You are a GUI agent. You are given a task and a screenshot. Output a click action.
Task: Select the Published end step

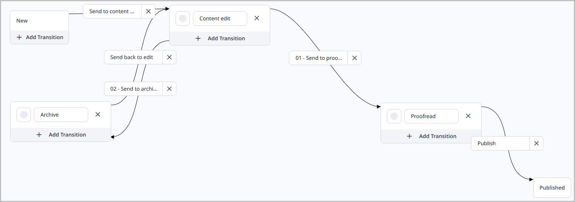[552, 188]
